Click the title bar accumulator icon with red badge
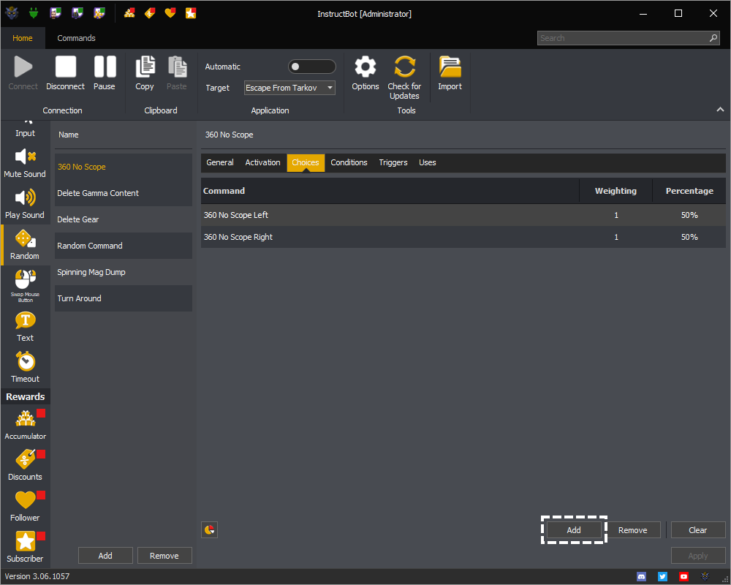The height and width of the screenshot is (585, 731). [129, 13]
